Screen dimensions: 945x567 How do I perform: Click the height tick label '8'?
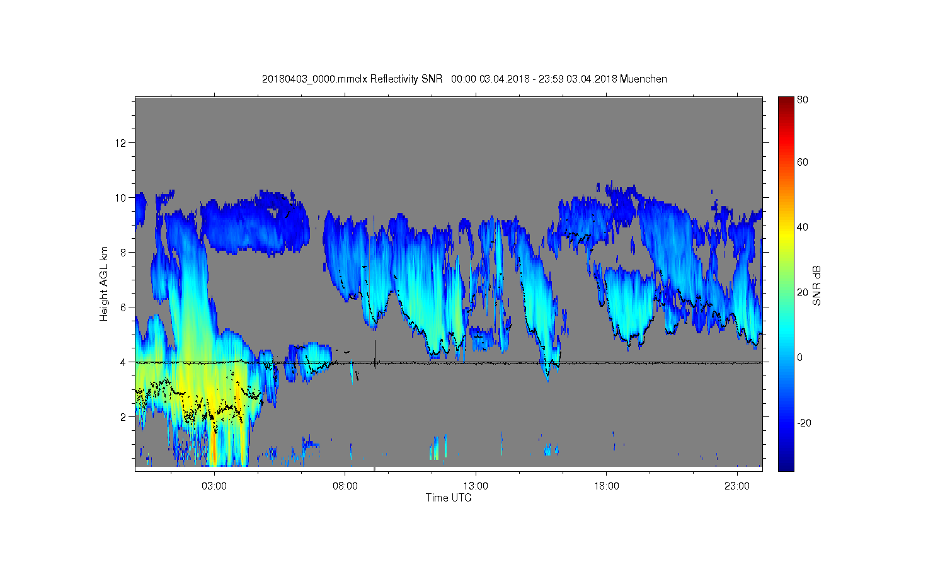pos(123,252)
